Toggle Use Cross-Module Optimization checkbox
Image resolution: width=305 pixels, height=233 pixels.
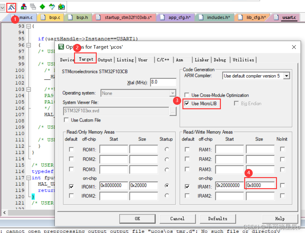[187, 95]
